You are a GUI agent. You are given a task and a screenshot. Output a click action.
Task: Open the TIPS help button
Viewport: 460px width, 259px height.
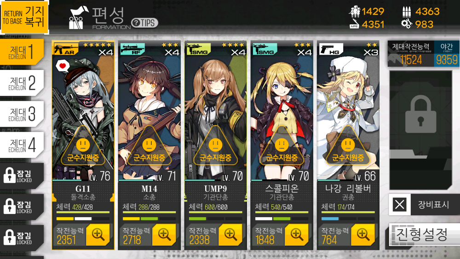click(x=144, y=23)
